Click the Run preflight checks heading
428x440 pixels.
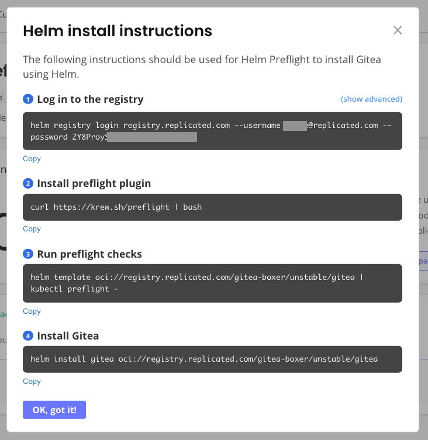[x=89, y=254]
